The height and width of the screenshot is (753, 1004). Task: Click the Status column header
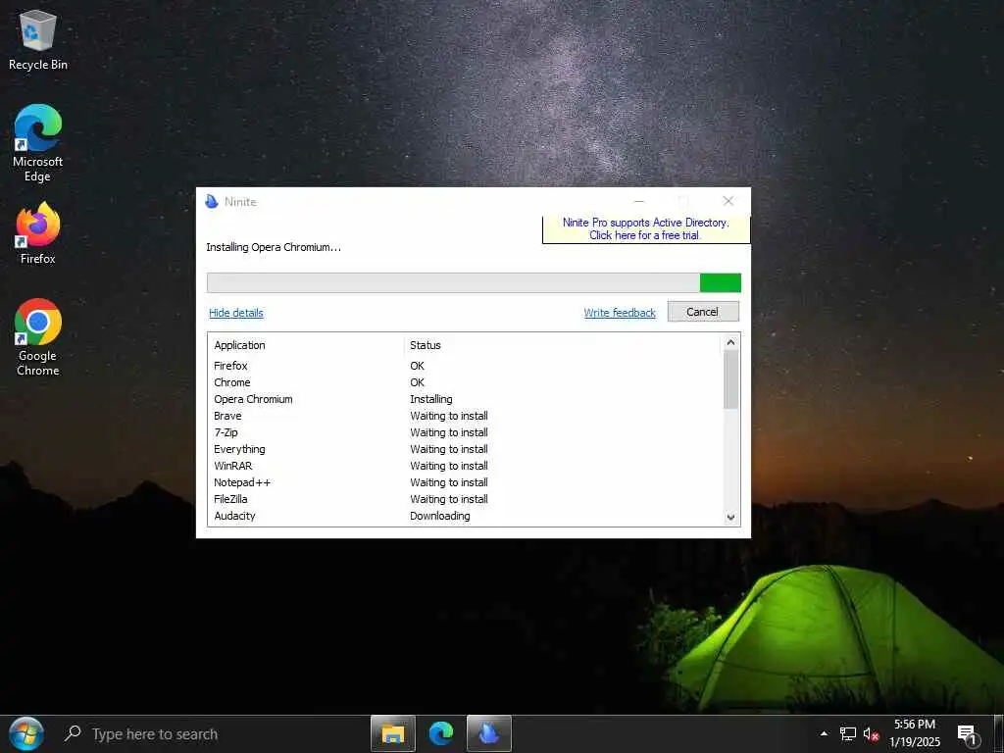click(426, 345)
